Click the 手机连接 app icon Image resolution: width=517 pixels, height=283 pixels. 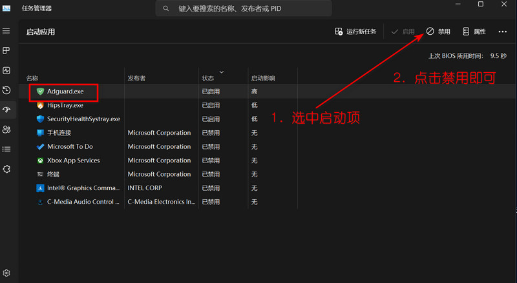tap(40, 133)
